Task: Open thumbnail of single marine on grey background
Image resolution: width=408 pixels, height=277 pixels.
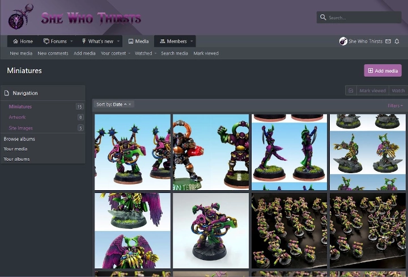Action: (211, 230)
